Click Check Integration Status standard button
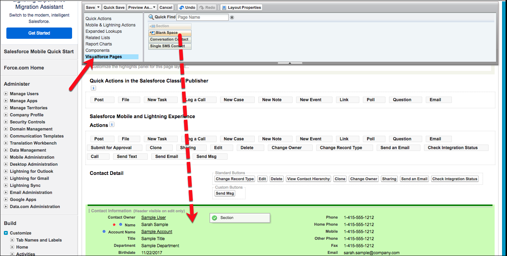This screenshot has height=256, width=507. [455, 179]
